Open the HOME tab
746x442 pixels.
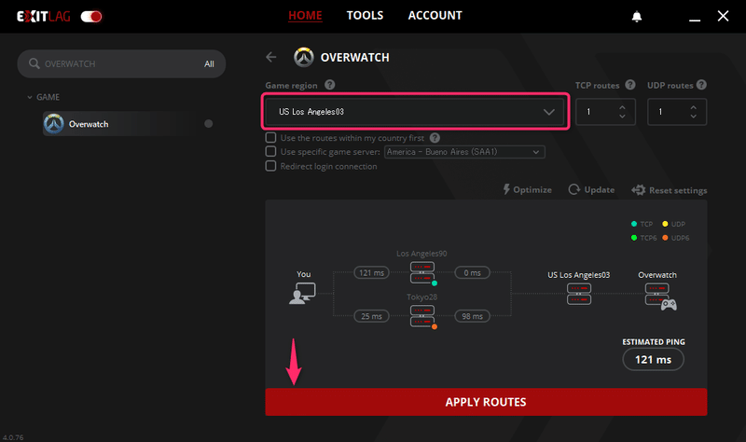(305, 16)
